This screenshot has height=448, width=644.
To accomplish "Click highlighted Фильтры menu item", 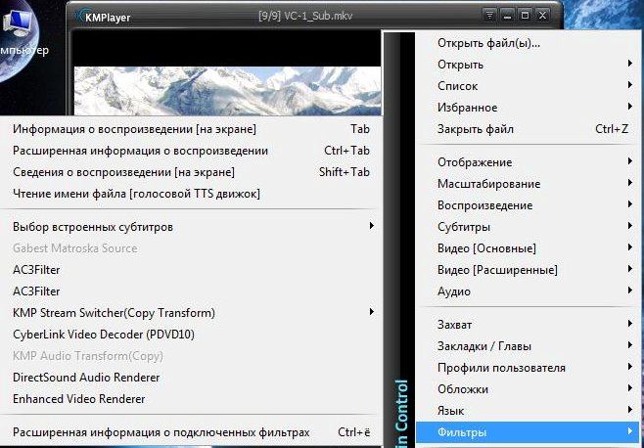I will pos(528,432).
